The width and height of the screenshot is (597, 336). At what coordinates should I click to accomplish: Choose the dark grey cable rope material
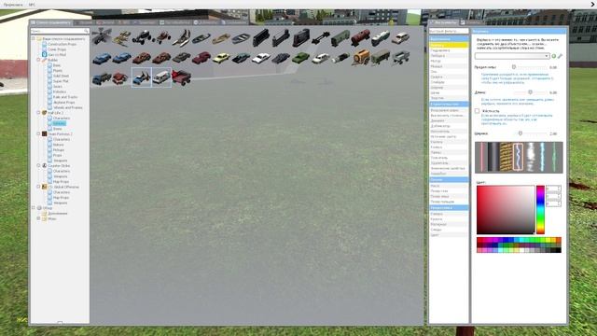493,157
